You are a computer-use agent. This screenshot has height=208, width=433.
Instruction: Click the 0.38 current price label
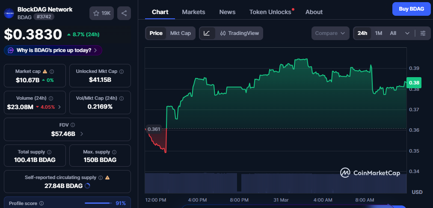414,83
